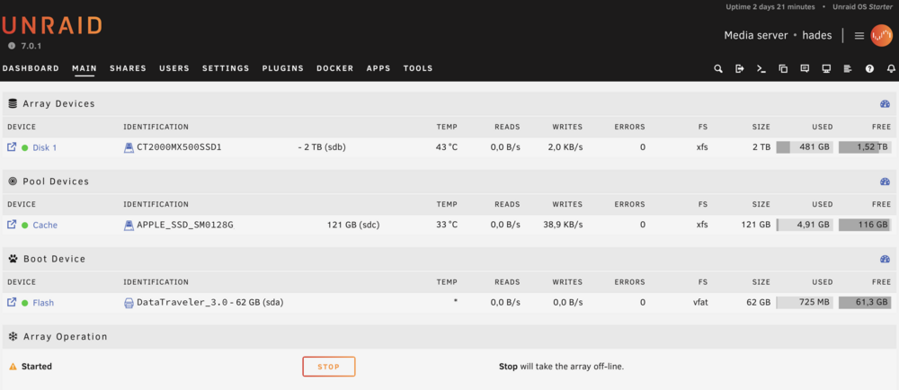
Task: Open the terminal icon
Action: [761, 68]
